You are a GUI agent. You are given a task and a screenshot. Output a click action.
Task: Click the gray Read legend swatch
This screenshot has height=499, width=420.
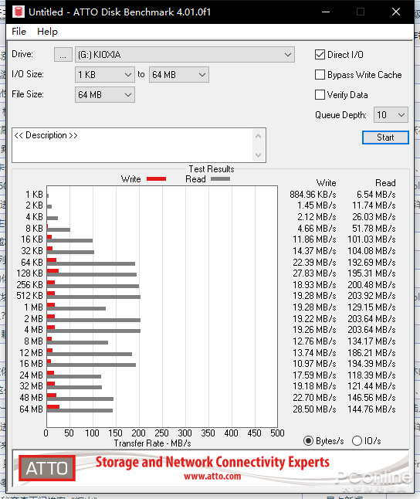(220, 179)
